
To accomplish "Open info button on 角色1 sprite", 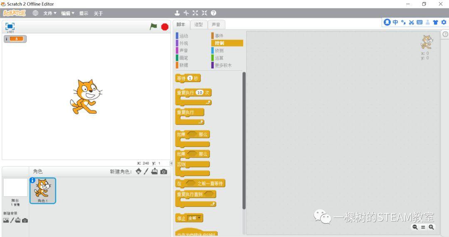I will tap(32, 180).
